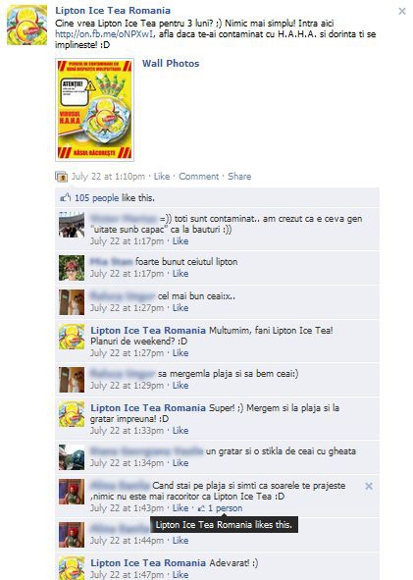
Task: Dismiss the post using the top-right X
Action: (x=402, y=11)
